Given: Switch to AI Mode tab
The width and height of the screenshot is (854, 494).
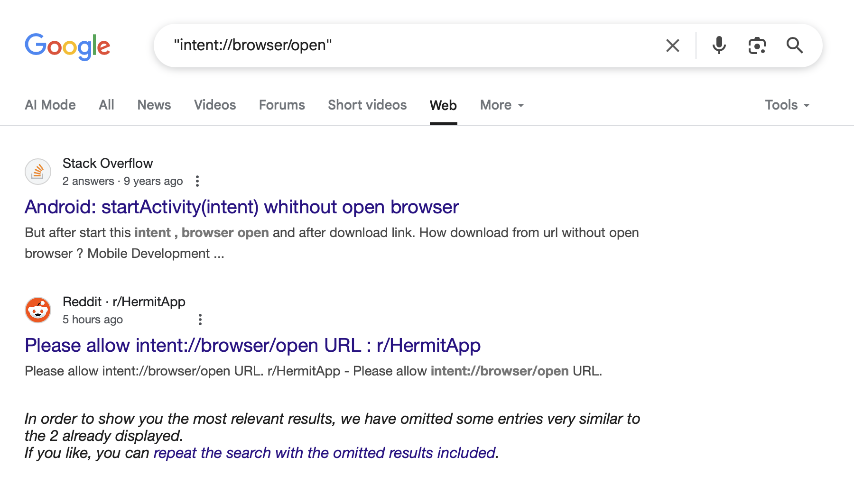Looking at the screenshot, I should (x=50, y=105).
